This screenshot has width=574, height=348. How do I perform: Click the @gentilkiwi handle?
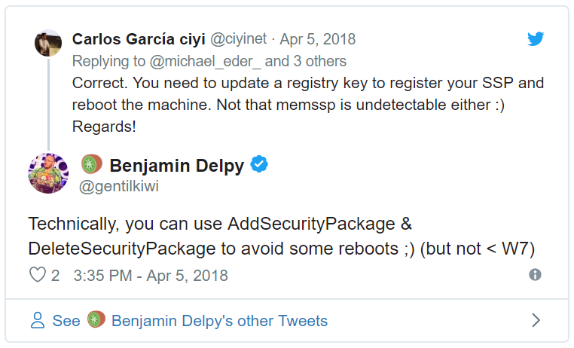pyautogui.click(x=118, y=186)
